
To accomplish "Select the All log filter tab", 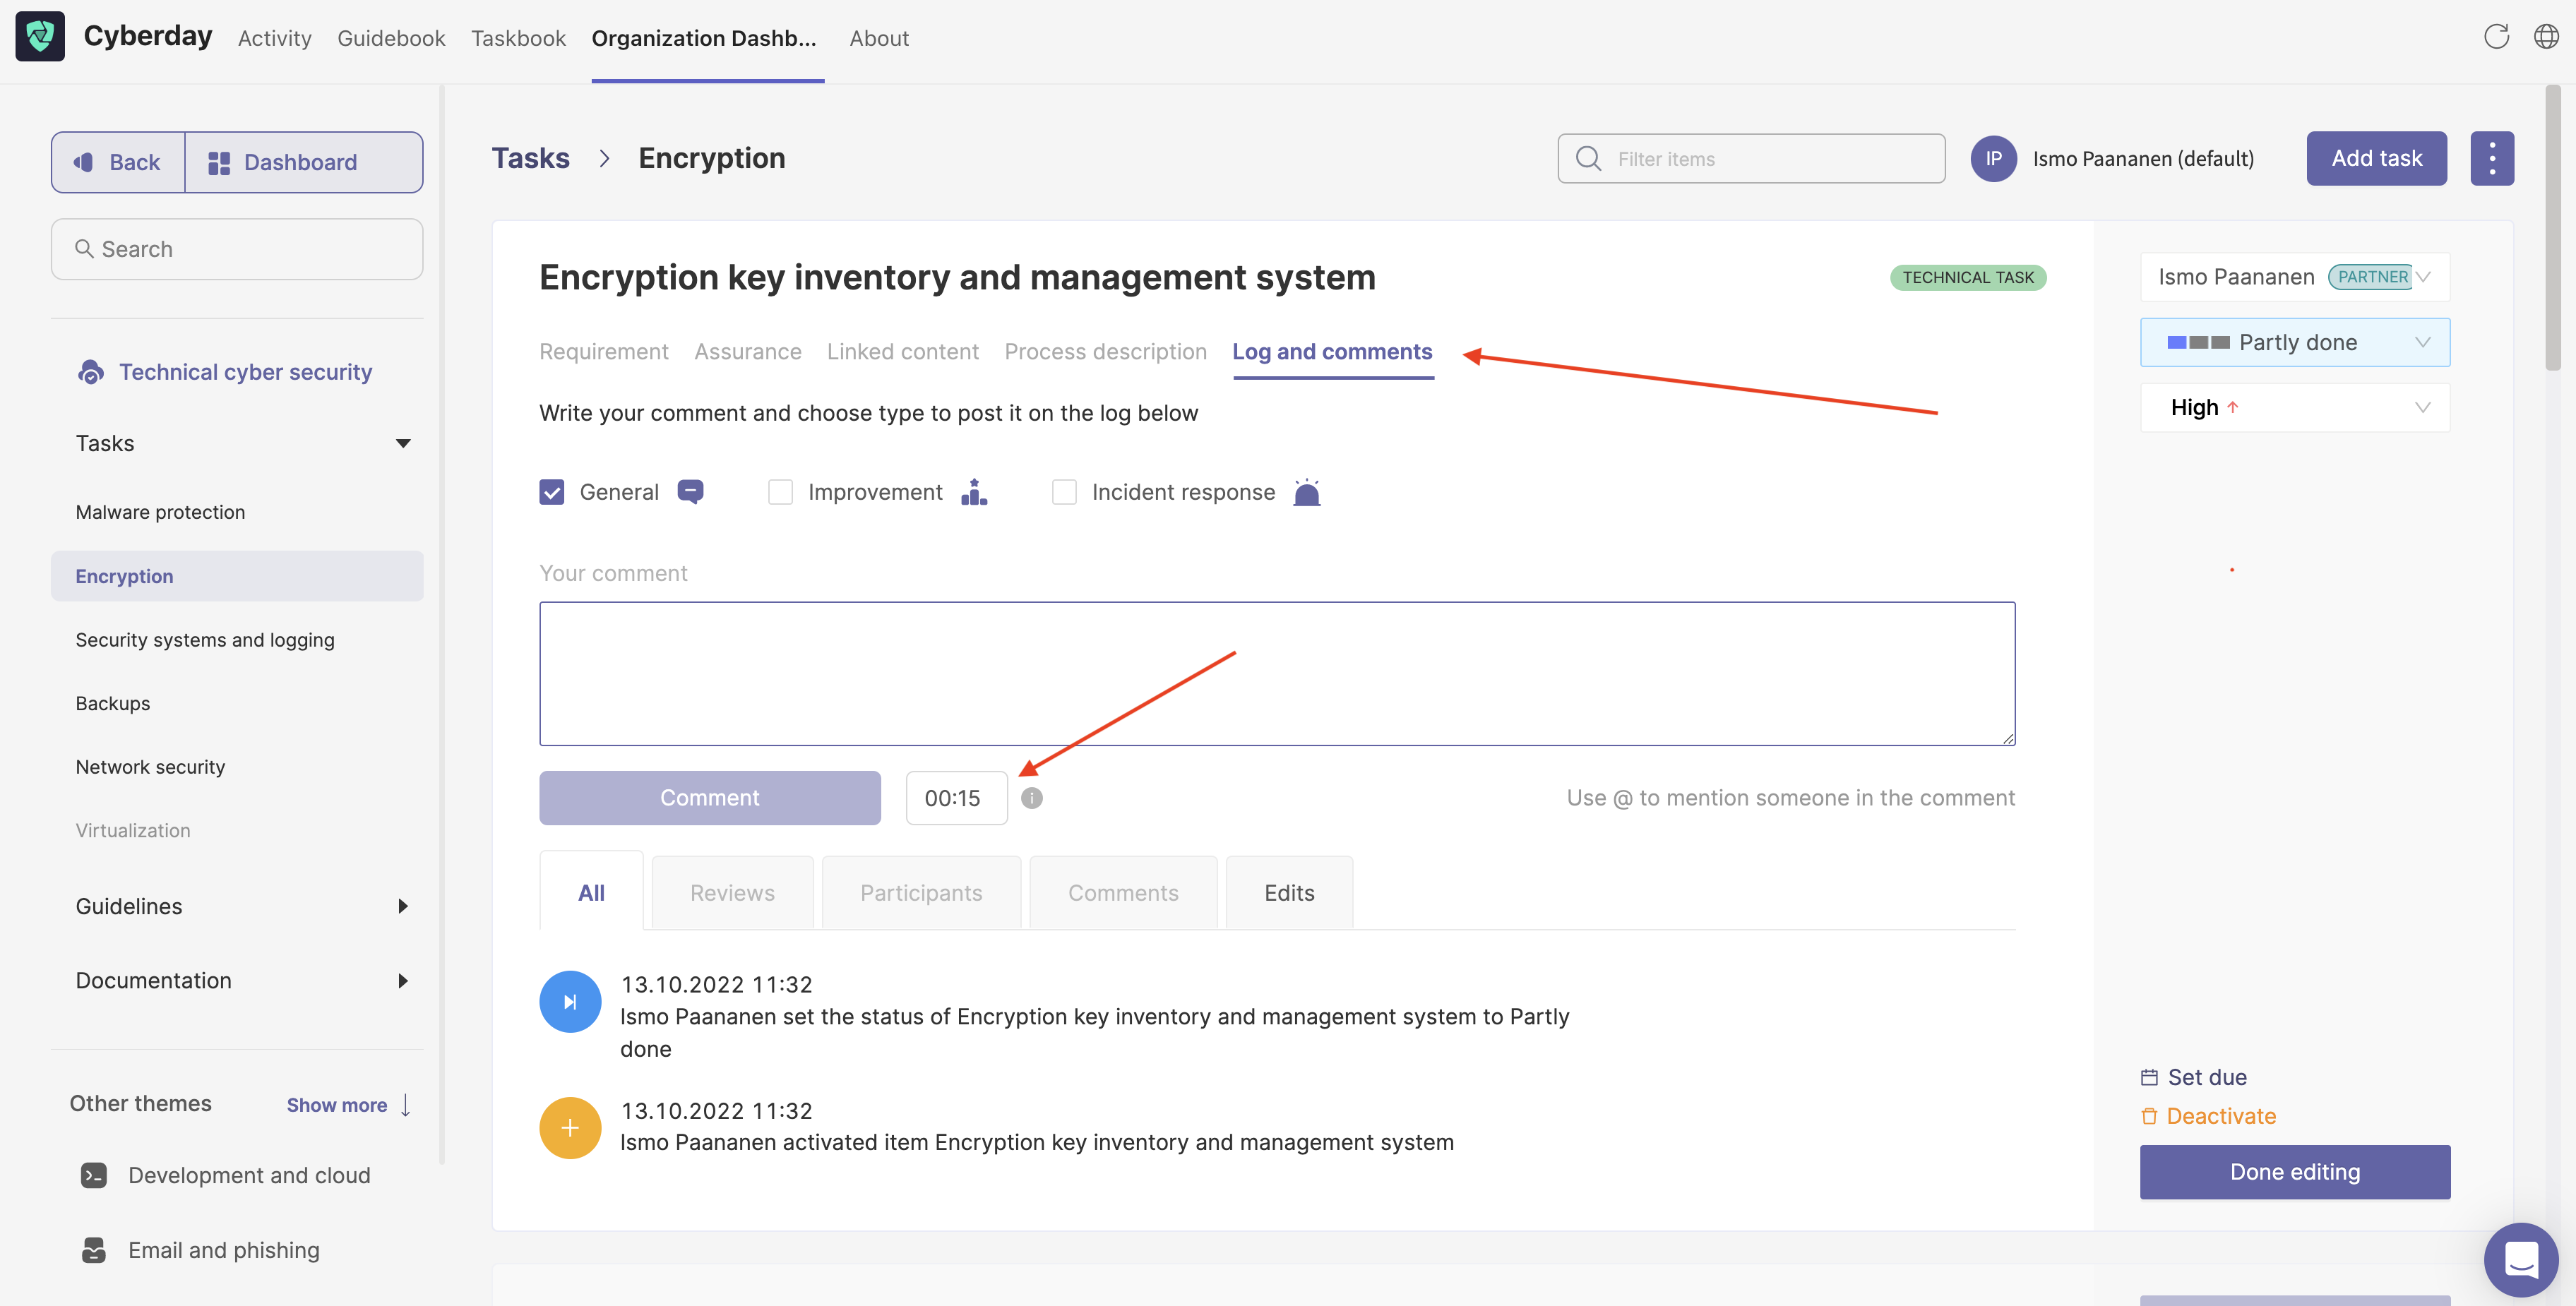I will coord(591,893).
